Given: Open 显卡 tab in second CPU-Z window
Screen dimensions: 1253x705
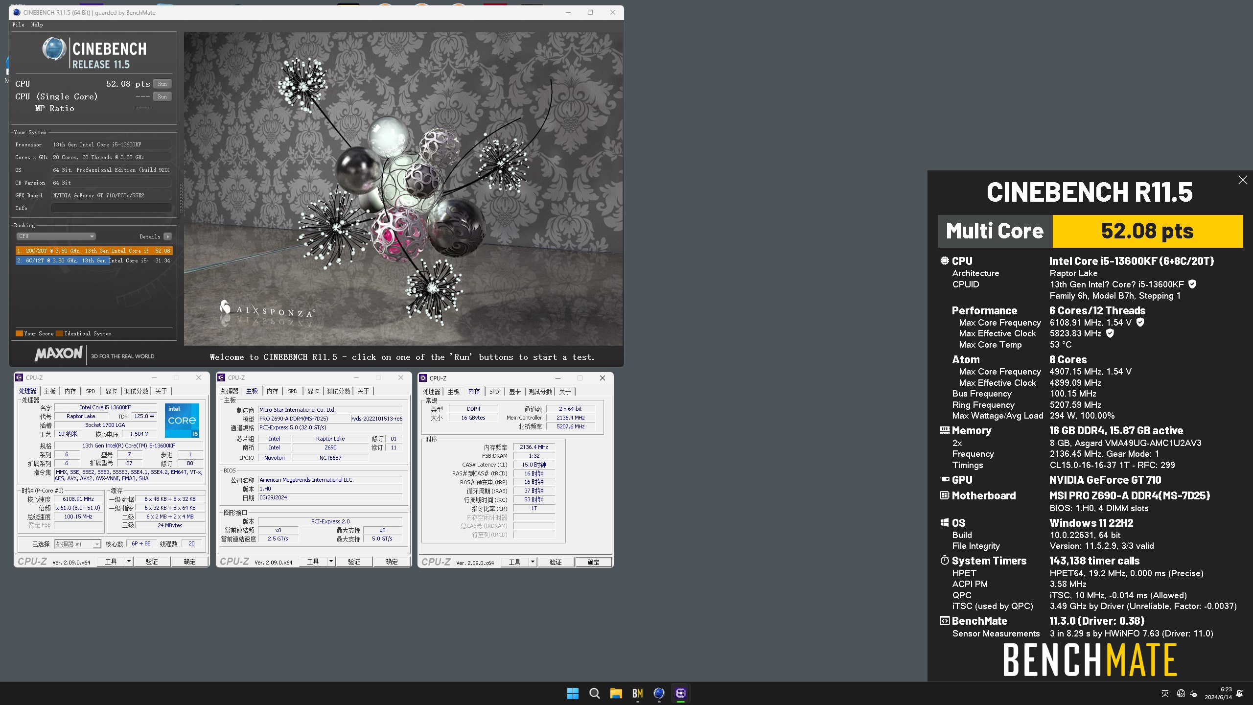Looking at the screenshot, I should pos(313,391).
